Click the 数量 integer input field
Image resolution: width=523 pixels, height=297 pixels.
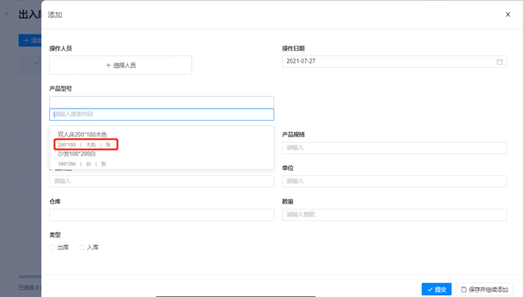394,215
